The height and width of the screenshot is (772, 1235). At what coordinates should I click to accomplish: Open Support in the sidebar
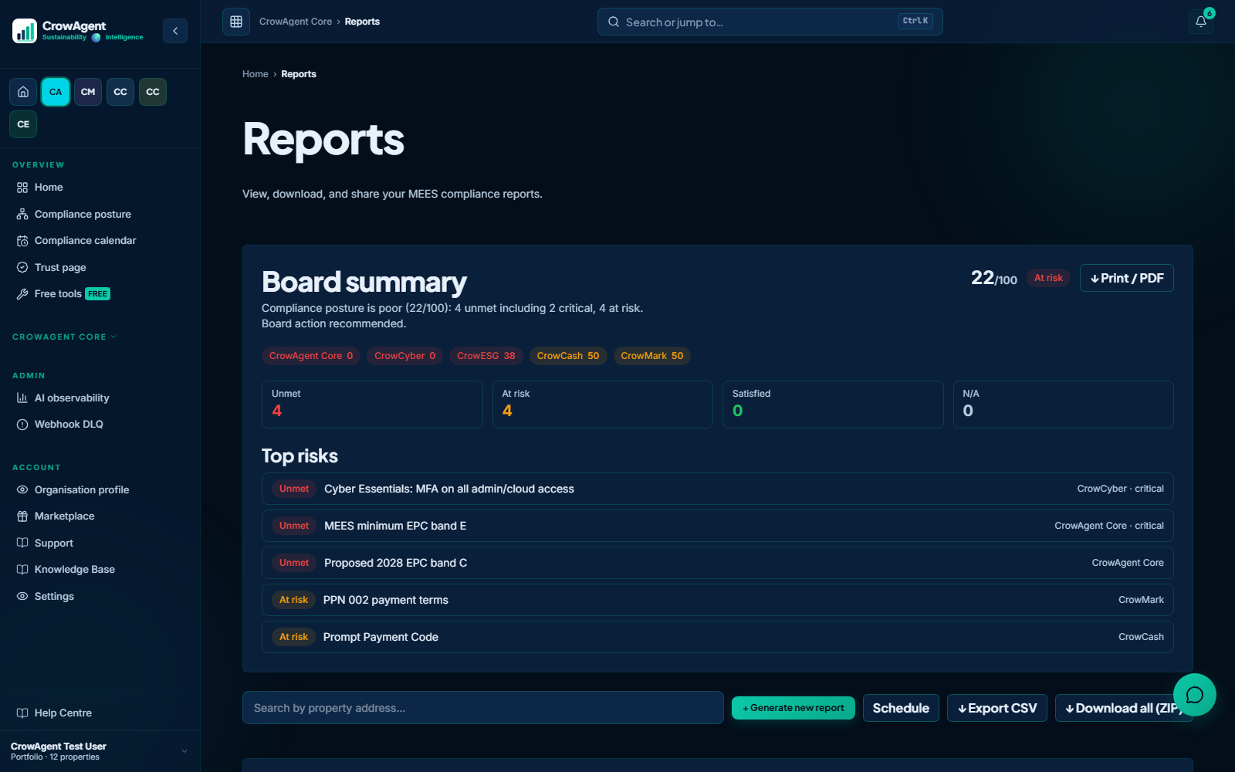point(100,543)
